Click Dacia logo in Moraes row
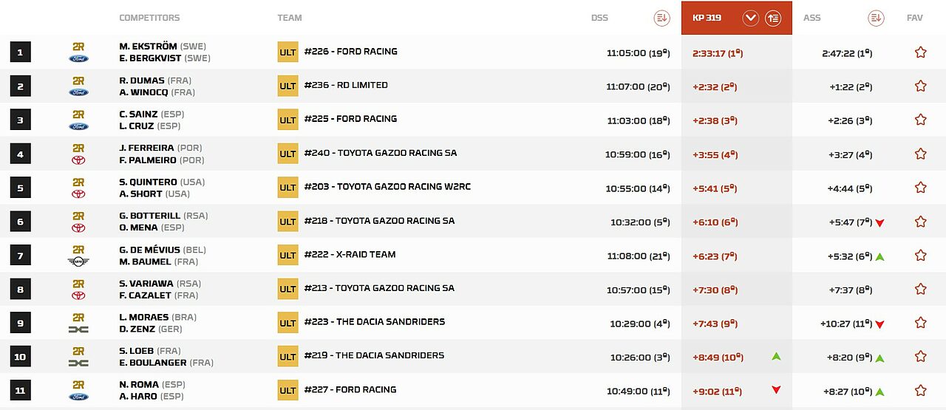 (78, 329)
